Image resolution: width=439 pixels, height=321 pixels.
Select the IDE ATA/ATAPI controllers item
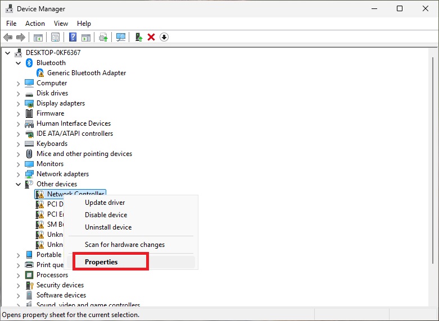pyautogui.click(x=75, y=134)
